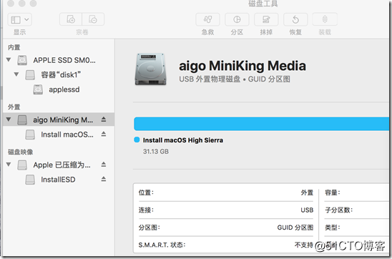Screen dimensions: 392x259
Task: Click the 外置 sidebar section header
Action: coord(14,107)
